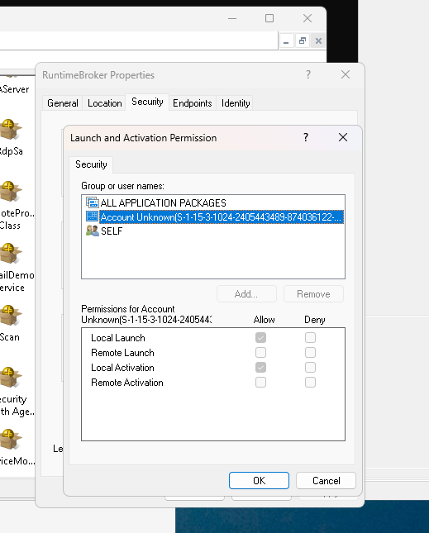This screenshot has width=429, height=533.
Task: Confirm with the OK button
Action: tap(259, 481)
